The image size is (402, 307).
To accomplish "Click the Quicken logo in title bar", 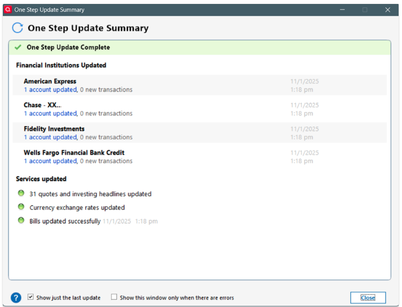I will click(8, 10).
